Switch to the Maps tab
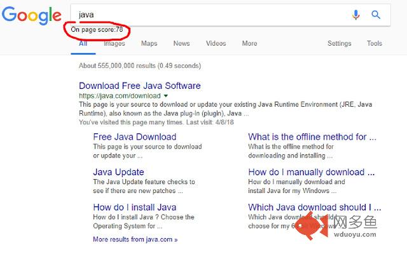407x254 pixels. coord(149,43)
